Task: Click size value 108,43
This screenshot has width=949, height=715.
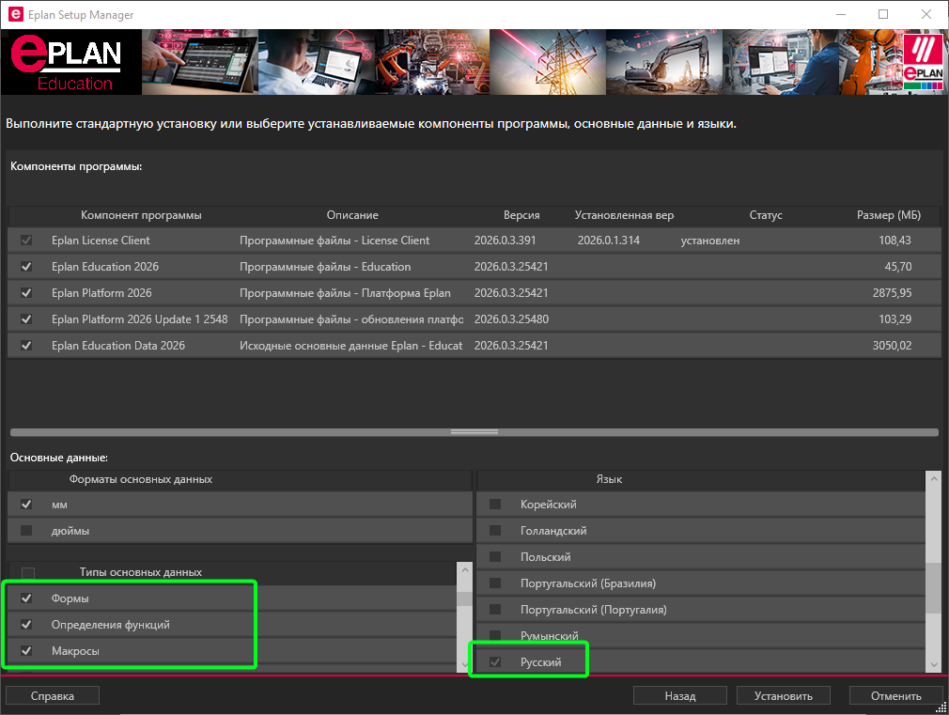Action: pyautogui.click(x=895, y=241)
